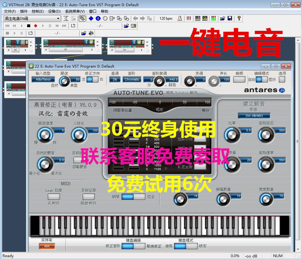Click the white clock circle toolbar icon

105,19
